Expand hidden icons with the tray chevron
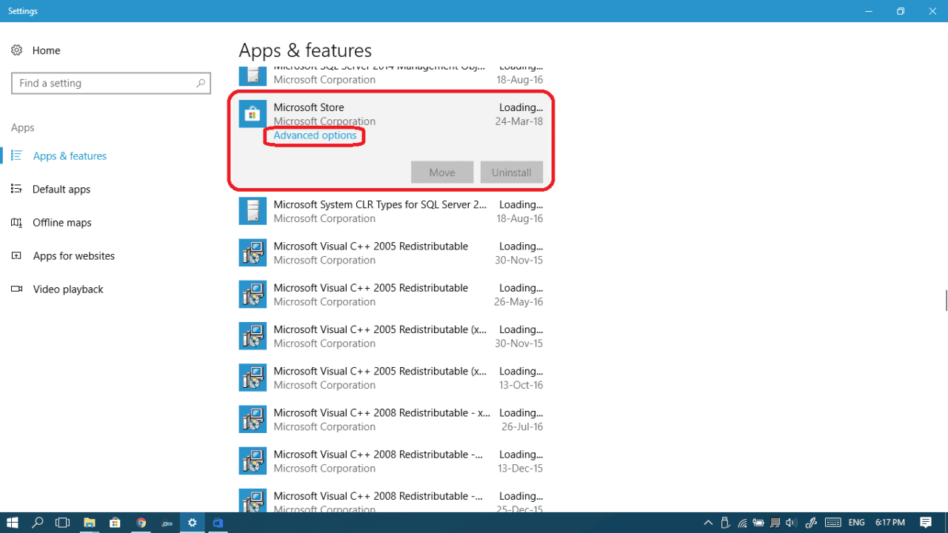Screen dimensions: 948x533 click(x=708, y=522)
